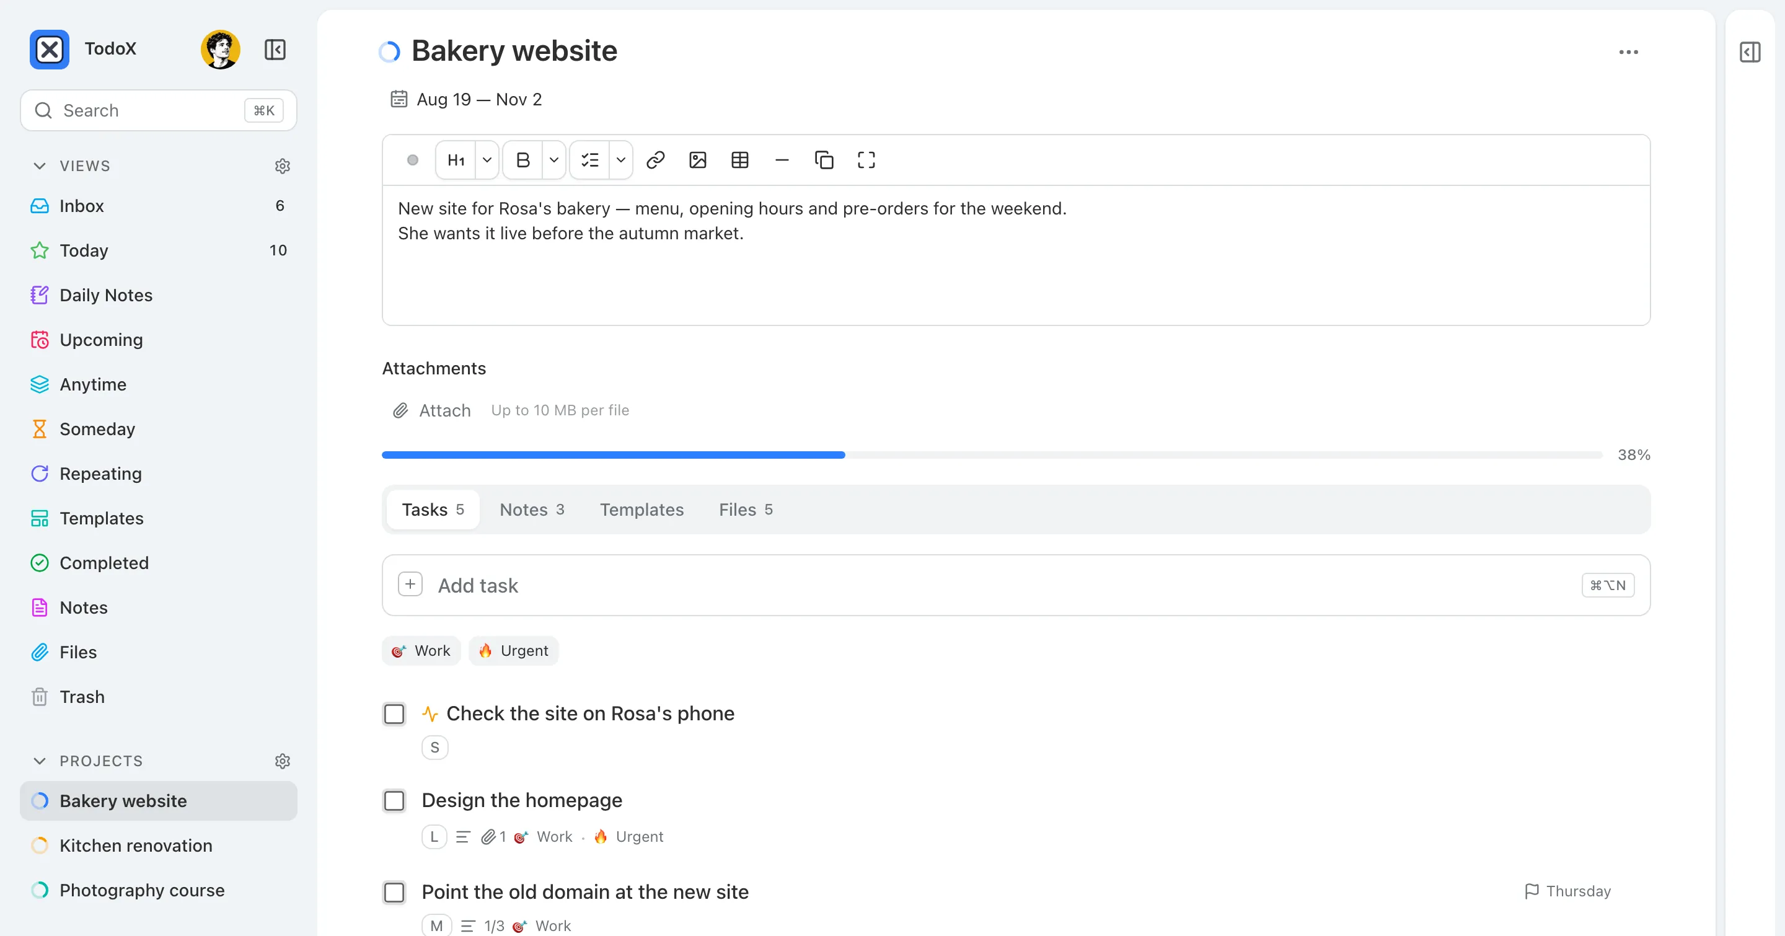The image size is (1785, 936).
Task: Click the Attach paperclip icon
Action: point(400,411)
